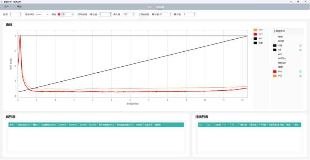
Task: Click the teal icon beside UV2 curve row
Action: tap(300, 76)
